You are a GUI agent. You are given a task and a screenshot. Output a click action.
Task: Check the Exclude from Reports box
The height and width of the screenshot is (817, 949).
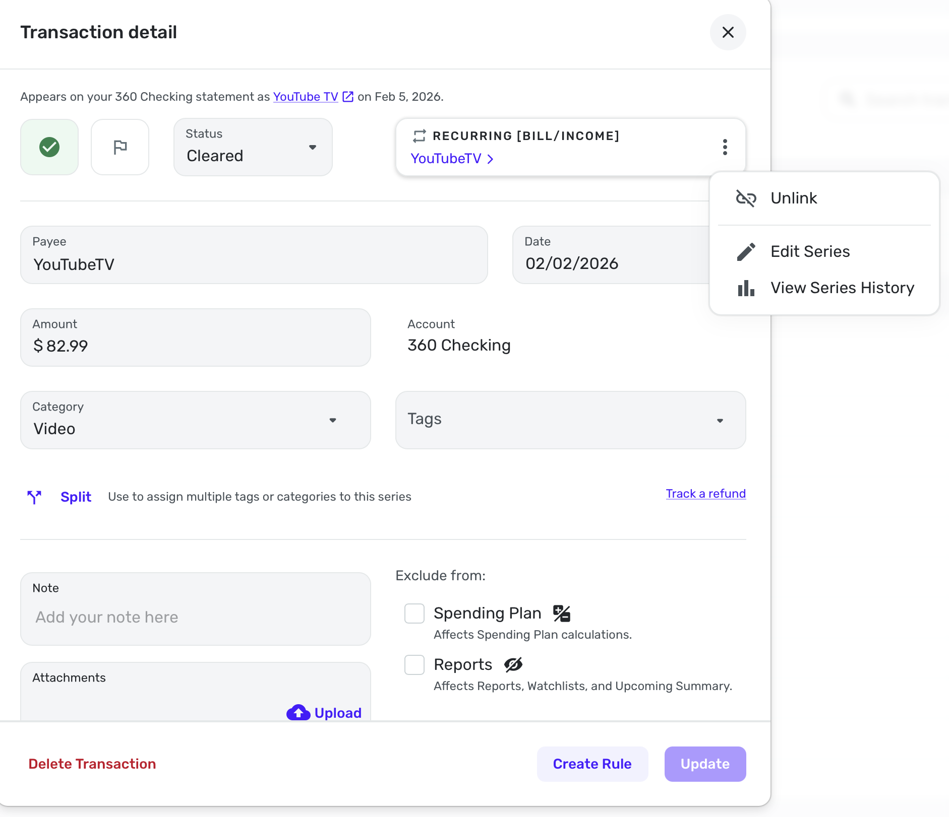[x=414, y=665]
